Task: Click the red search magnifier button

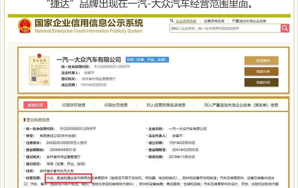Action: click(x=285, y=28)
